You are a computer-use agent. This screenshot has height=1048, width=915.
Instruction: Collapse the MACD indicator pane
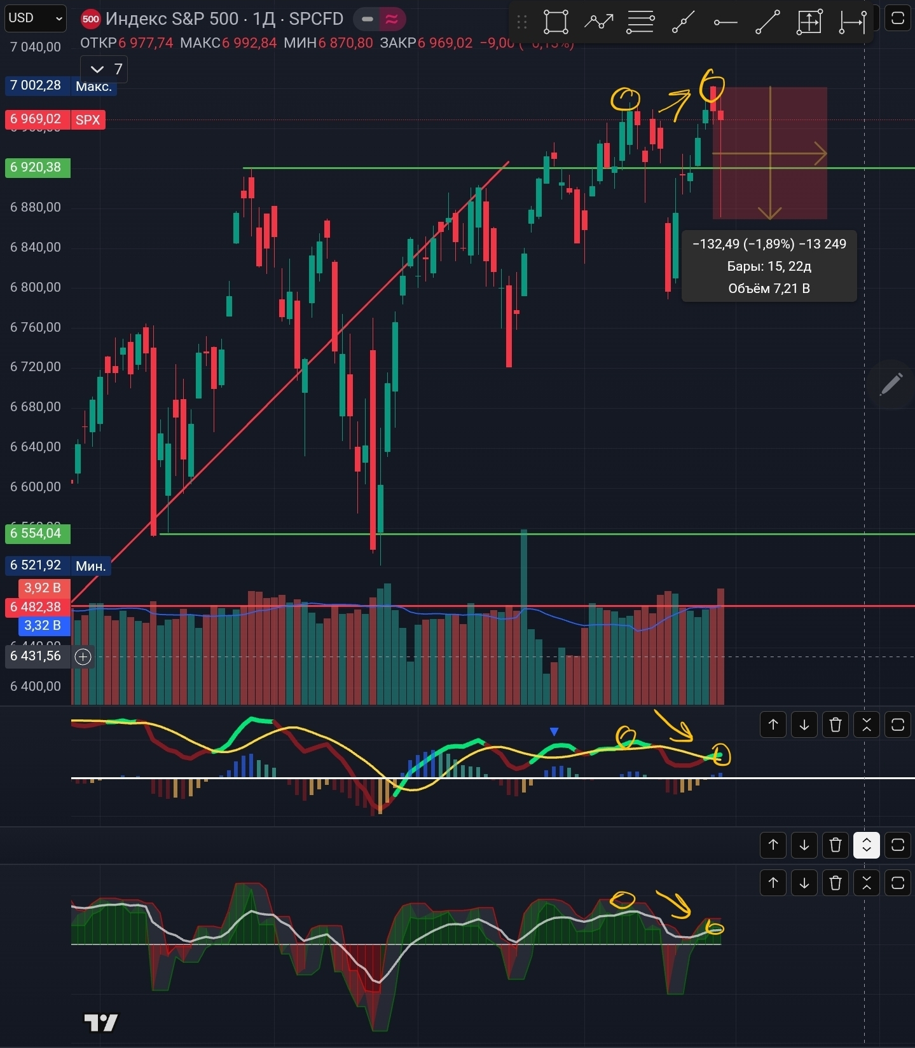(867, 725)
